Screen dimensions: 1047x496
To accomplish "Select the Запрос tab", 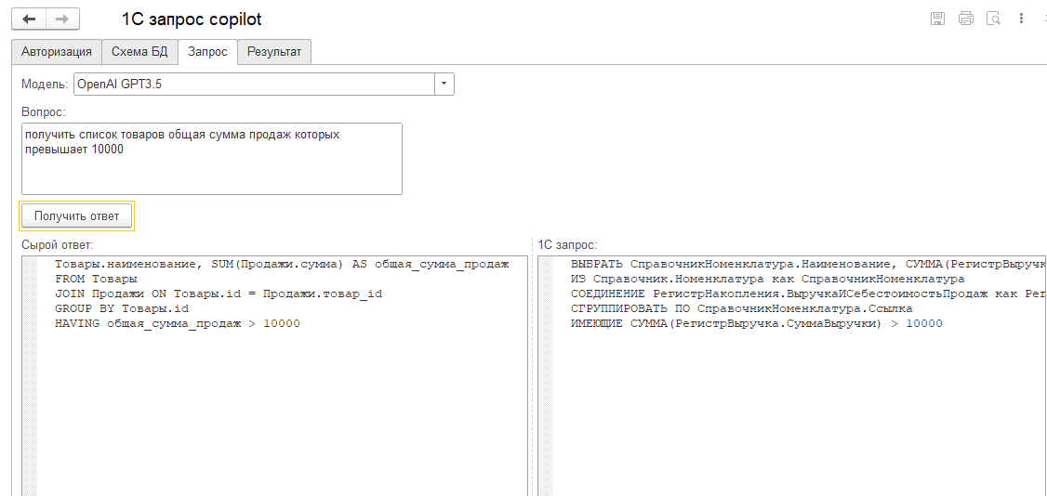I will [x=208, y=52].
